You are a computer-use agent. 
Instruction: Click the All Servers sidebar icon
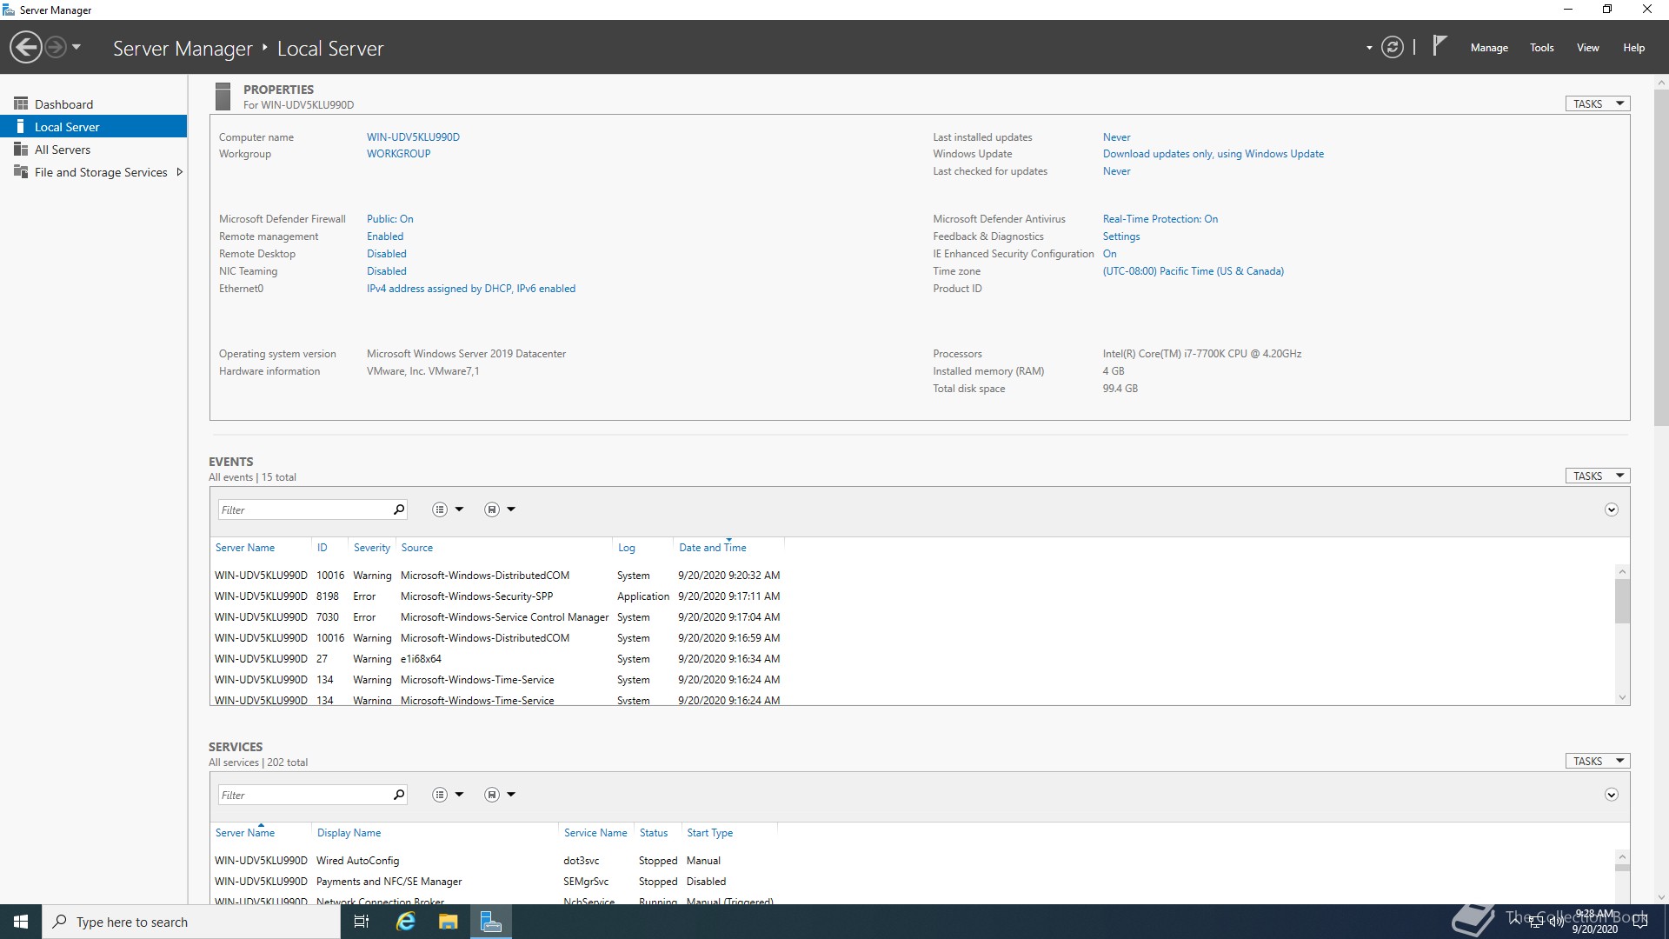[21, 150]
